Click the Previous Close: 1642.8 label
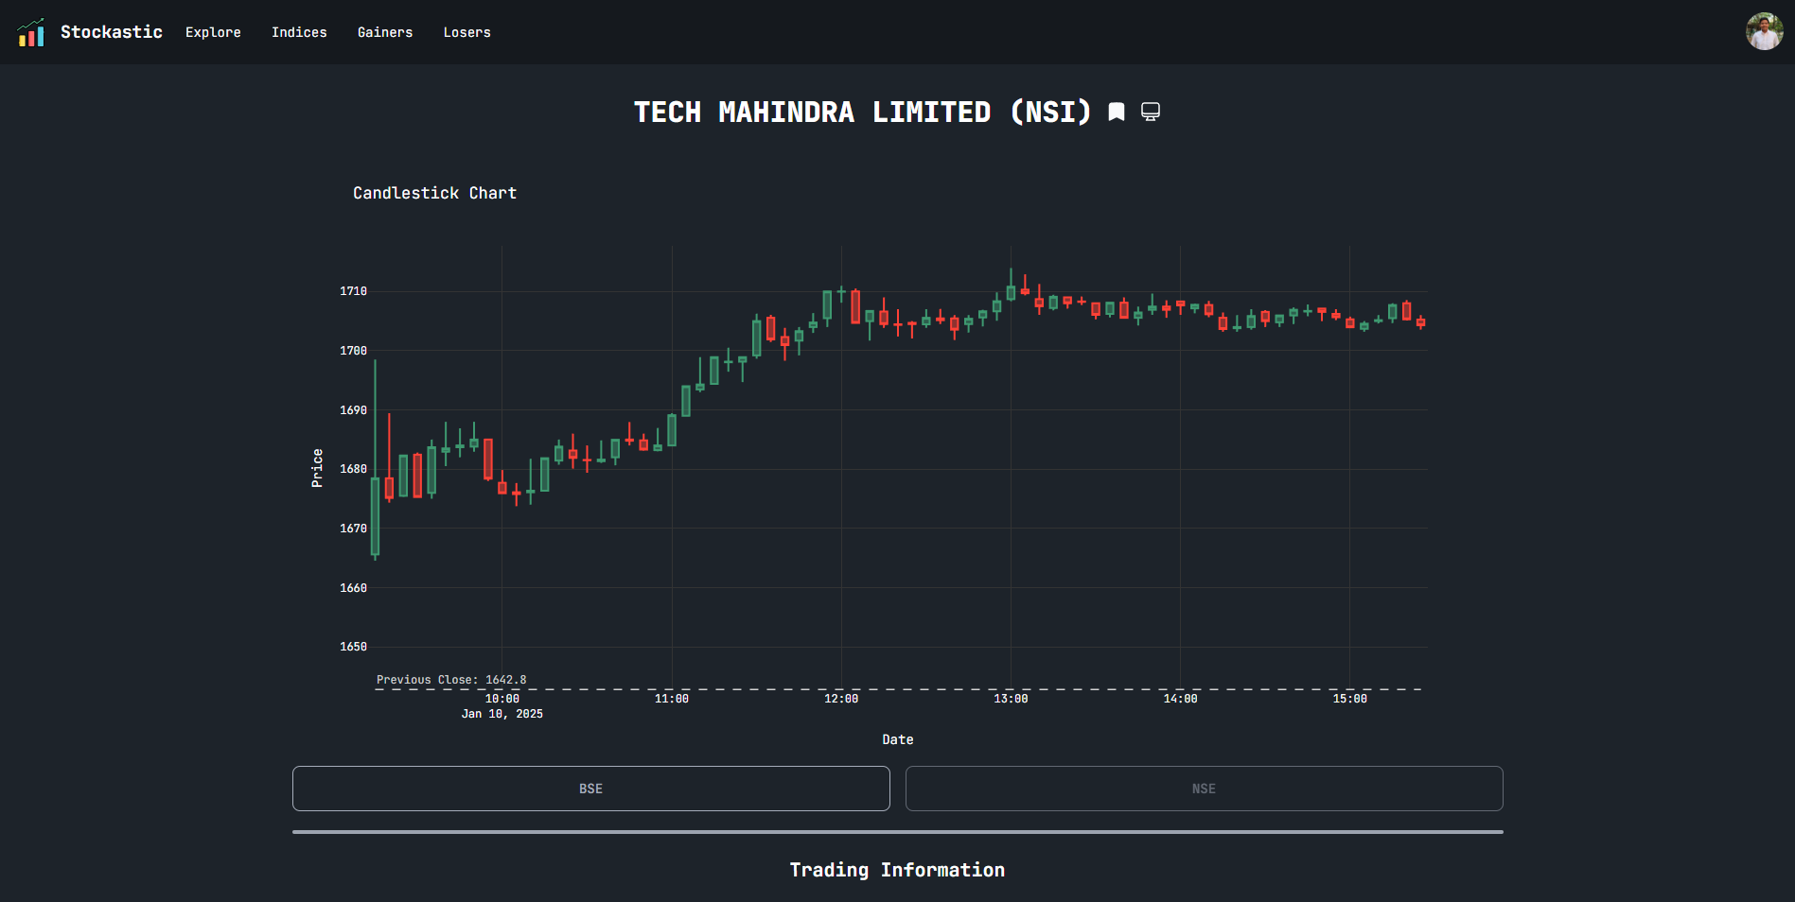This screenshot has height=902, width=1795. point(451,680)
